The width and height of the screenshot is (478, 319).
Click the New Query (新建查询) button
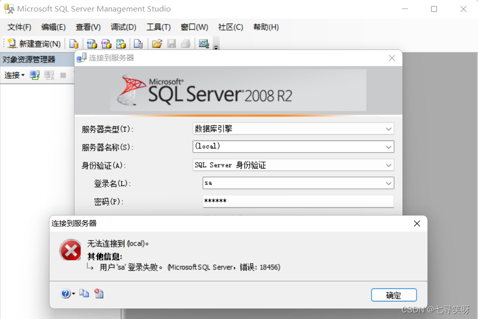tap(34, 43)
